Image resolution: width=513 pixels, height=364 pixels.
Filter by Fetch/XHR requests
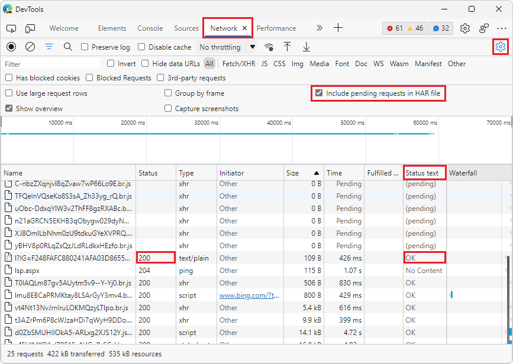click(239, 64)
